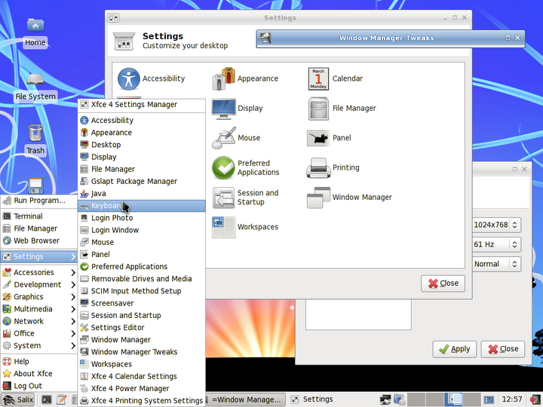This screenshot has width=543, height=407.
Task: Select Log Out from the main menu
Action: [x=28, y=386]
